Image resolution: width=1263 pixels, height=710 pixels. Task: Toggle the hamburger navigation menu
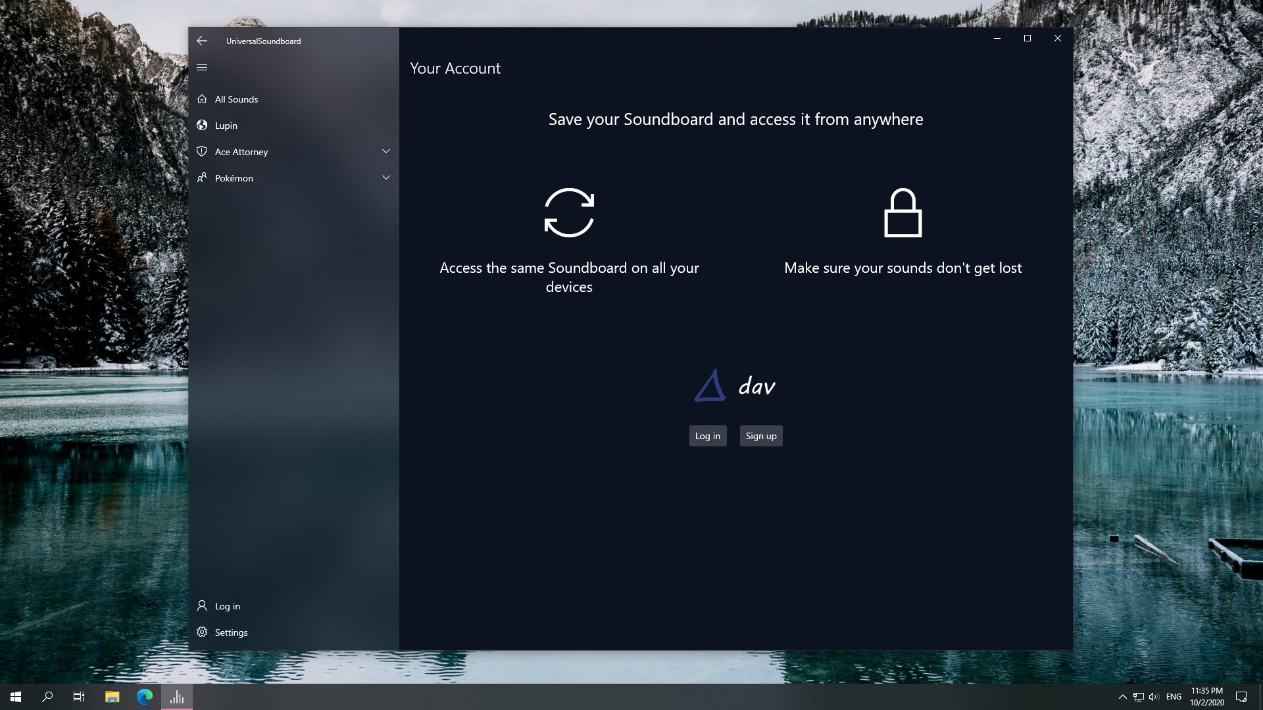pos(202,67)
